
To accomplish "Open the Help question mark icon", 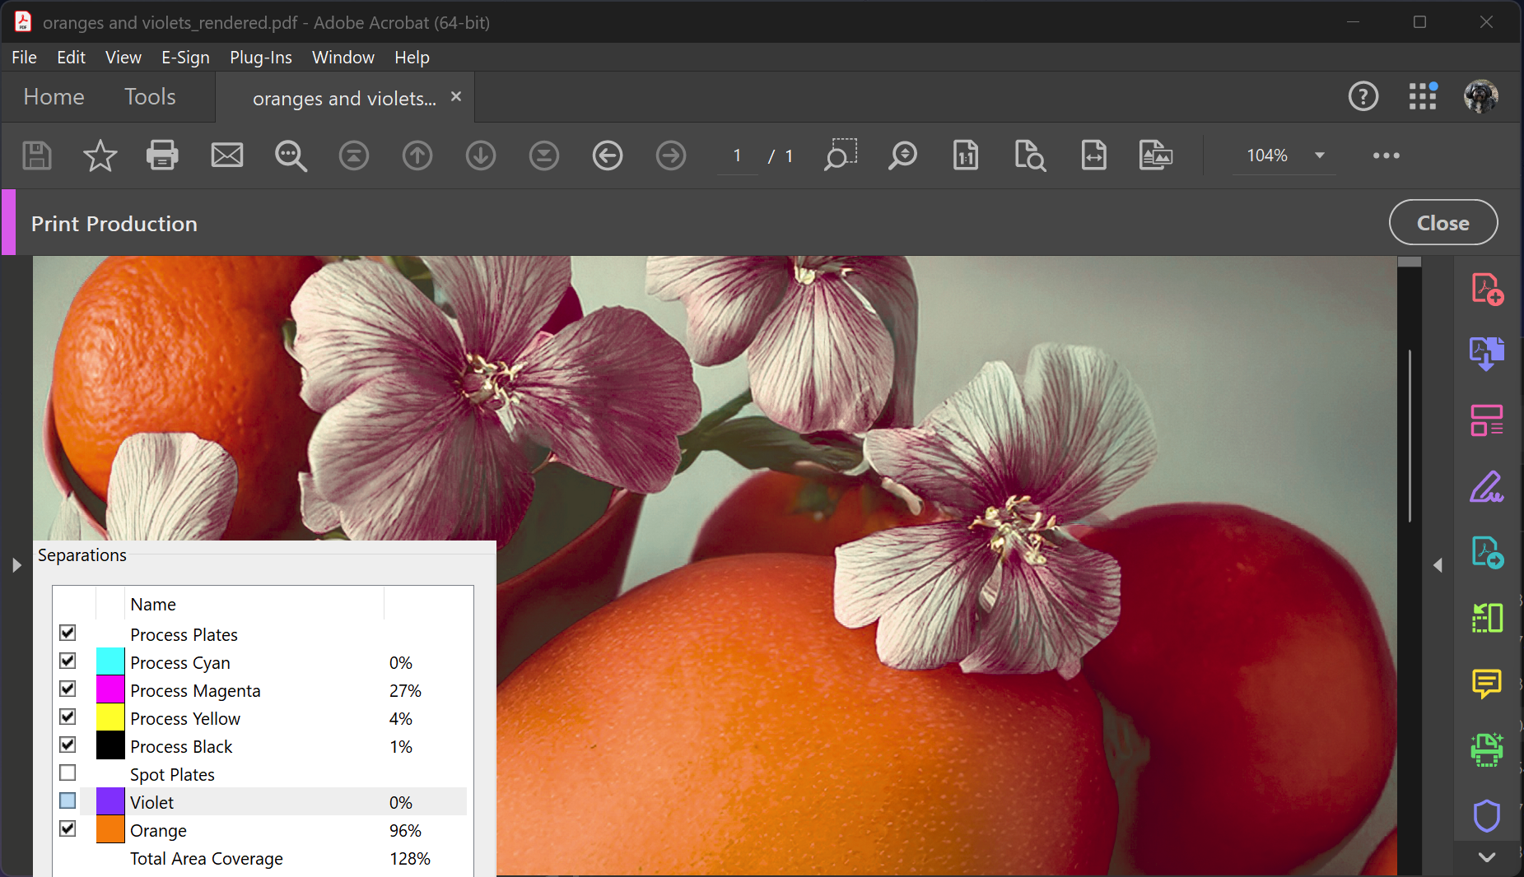I will pos(1363,96).
